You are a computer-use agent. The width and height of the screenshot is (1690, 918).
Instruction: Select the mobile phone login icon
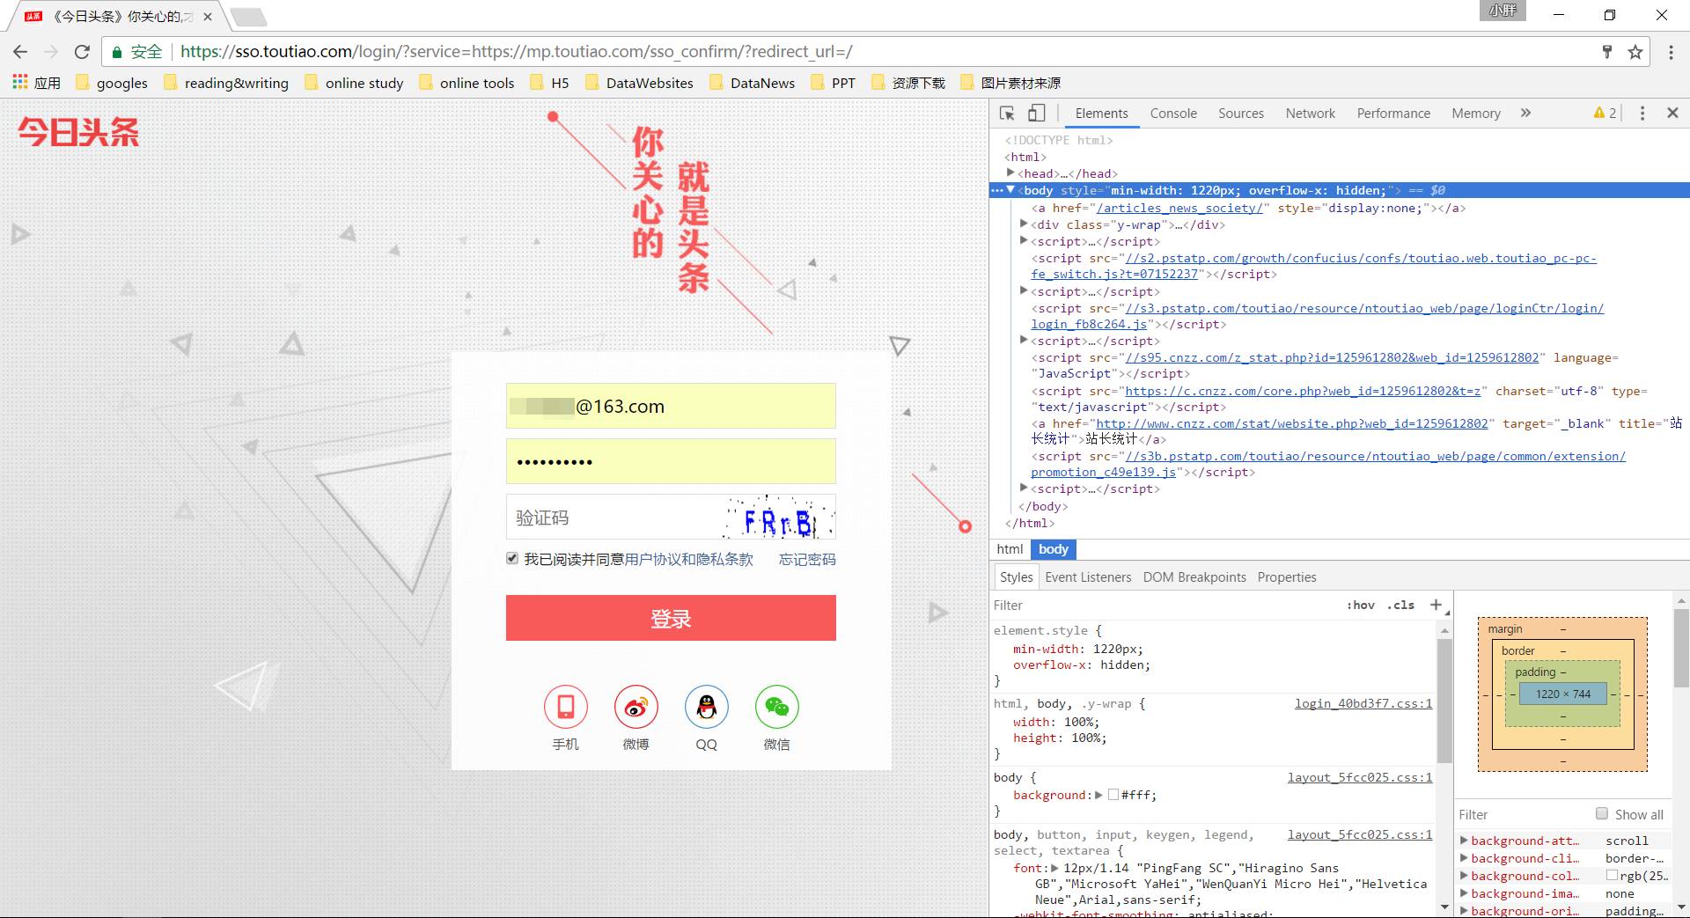click(x=565, y=707)
